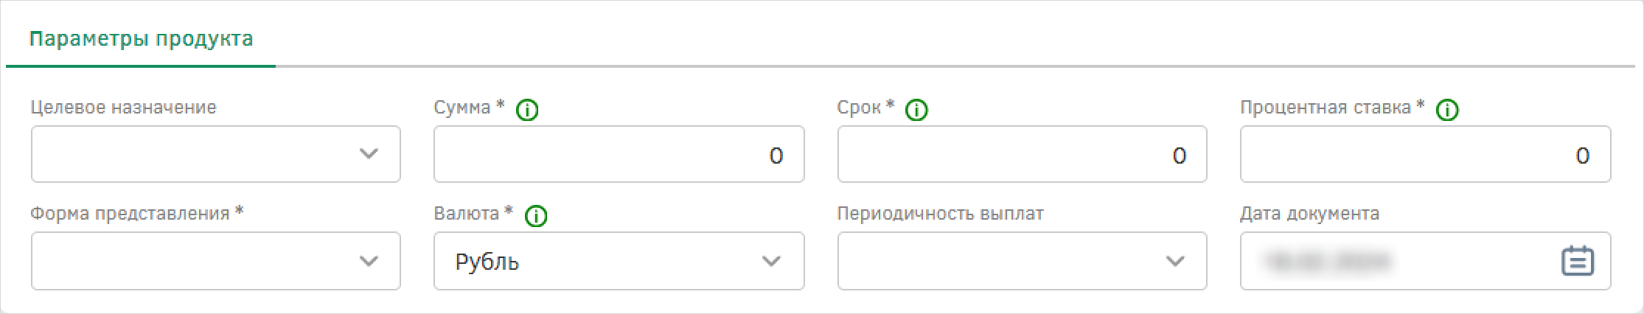Click the info icon next to Валюта
The height and width of the screenshot is (314, 1644).
[x=536, y=217]
